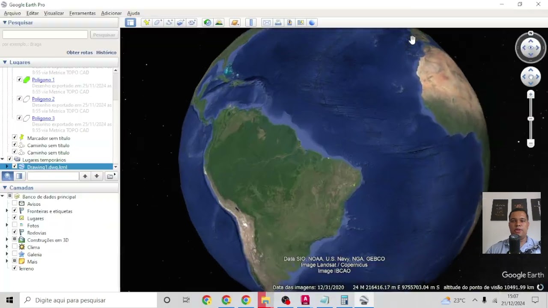
Task: Click the Email envelope toolbar icon
Action: pos(267,23)
